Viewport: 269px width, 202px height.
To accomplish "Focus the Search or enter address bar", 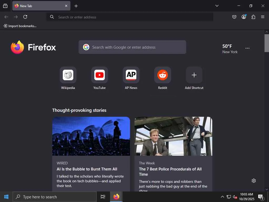I will (x=130, y=17).
